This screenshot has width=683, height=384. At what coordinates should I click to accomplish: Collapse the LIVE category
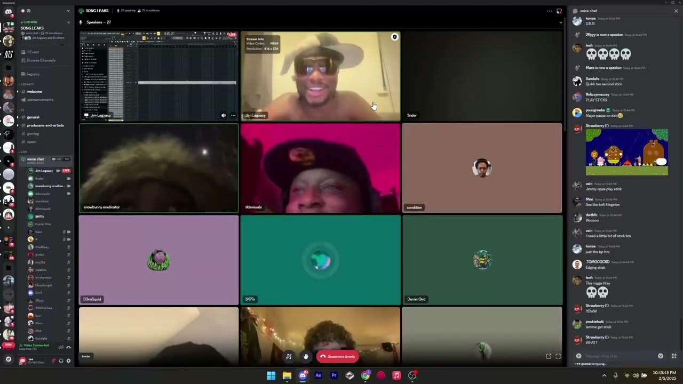pos(23,151)
